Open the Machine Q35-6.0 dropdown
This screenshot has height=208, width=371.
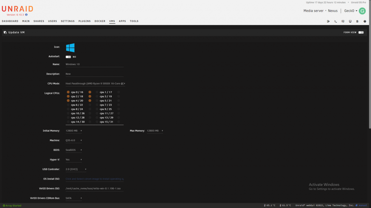click(x=74, y=140)
